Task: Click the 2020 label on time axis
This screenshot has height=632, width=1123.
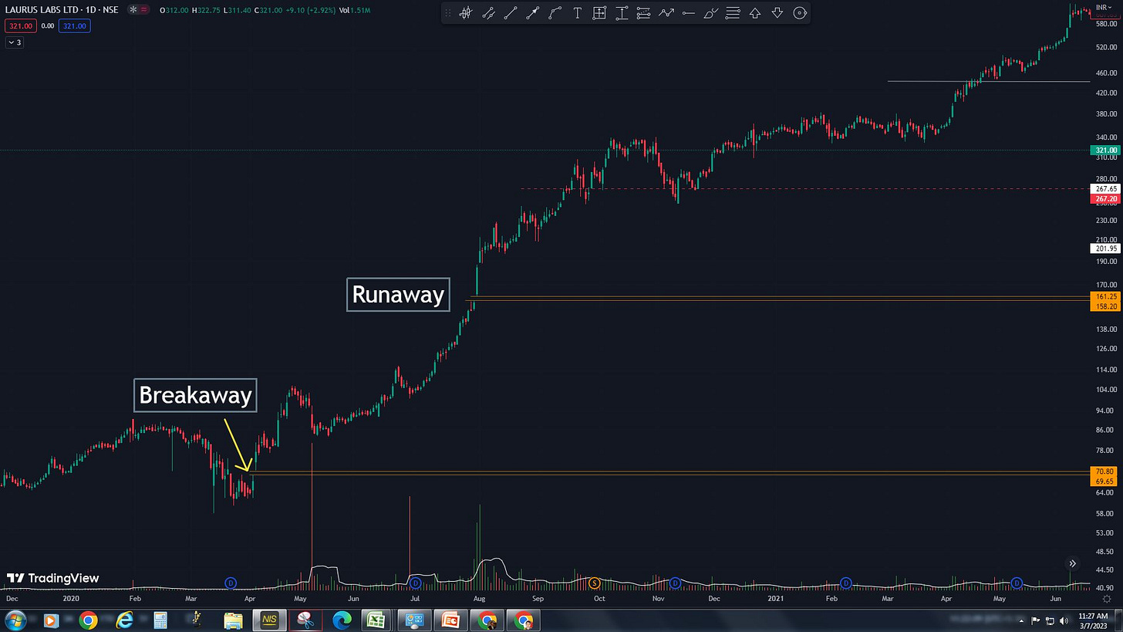Action: [71, 598]
